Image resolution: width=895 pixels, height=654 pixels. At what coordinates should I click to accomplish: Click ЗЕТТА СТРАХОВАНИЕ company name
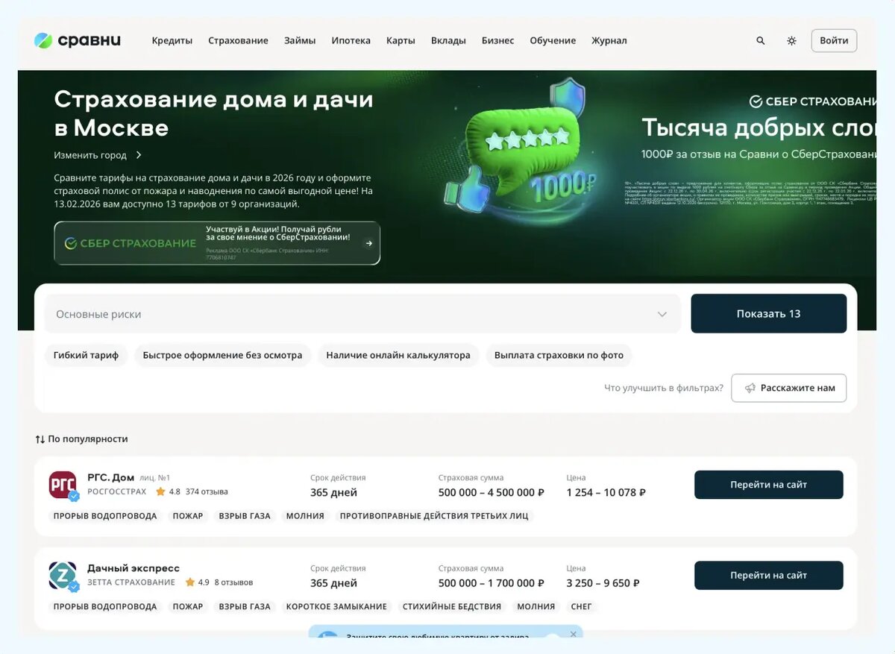coord(131,582)
